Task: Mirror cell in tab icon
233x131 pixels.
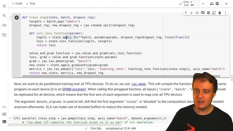Action: 214,13
